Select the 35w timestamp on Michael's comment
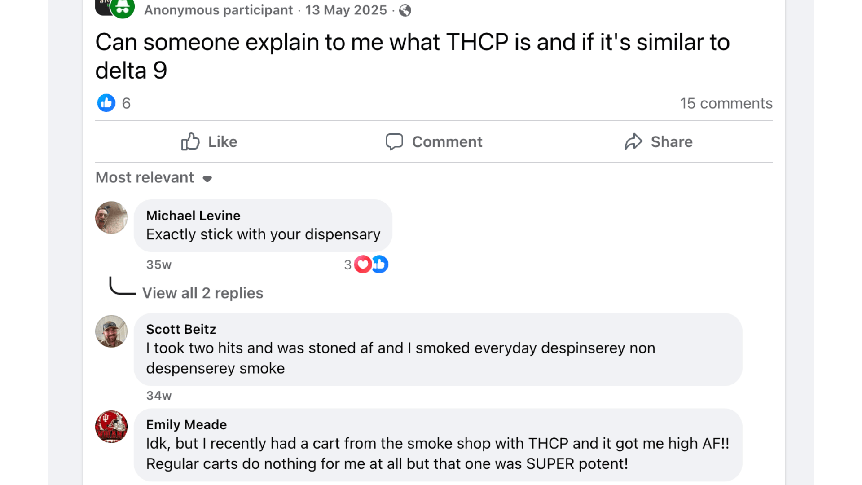 coord(158,265)
